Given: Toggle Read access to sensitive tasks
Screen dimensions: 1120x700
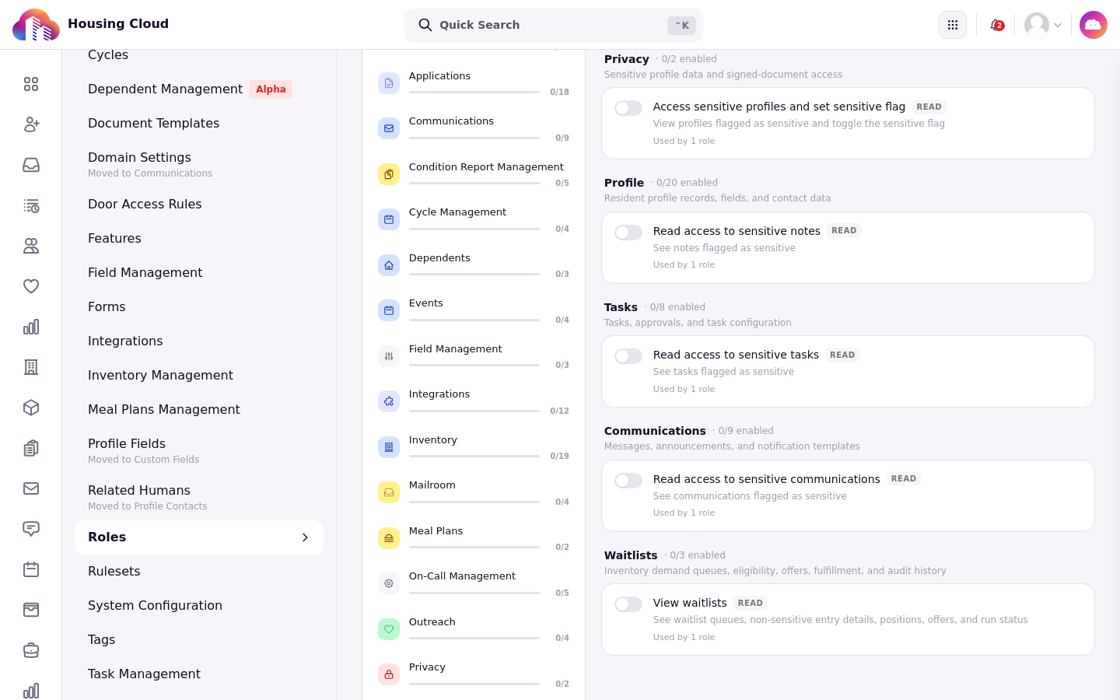Looking at the screenshot, I should (x=628, y=356).
